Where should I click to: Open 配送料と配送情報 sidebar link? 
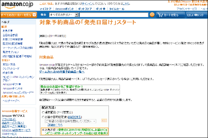pos(13,43)
